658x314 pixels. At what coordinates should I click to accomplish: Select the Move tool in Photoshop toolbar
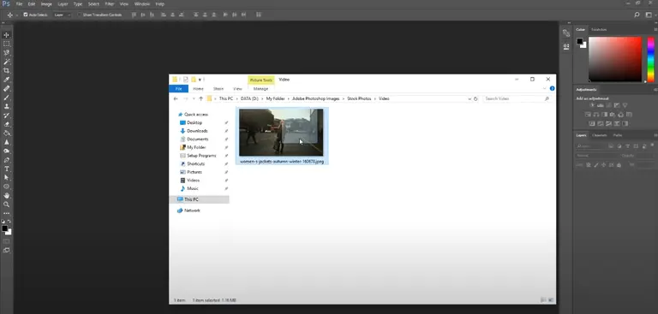(6, 35)
